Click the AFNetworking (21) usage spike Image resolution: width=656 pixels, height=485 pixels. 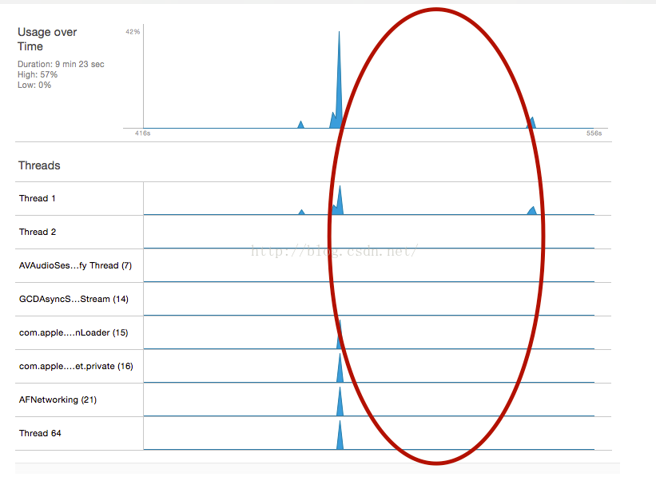pos(340,404)
